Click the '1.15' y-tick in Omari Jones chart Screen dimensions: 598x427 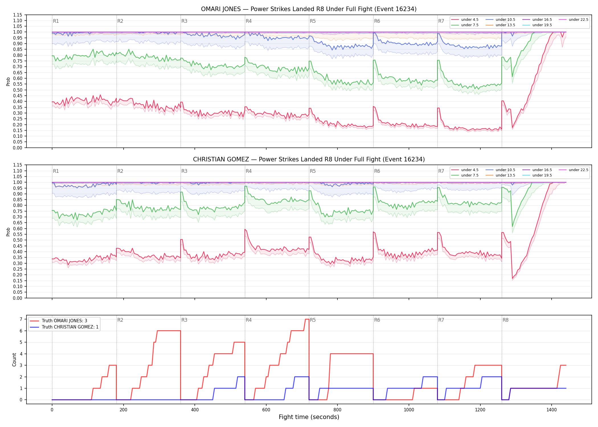coord(17,15)
